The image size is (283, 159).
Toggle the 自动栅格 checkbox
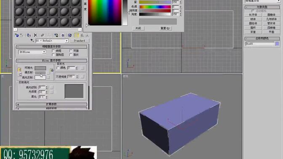coord(253,11)
